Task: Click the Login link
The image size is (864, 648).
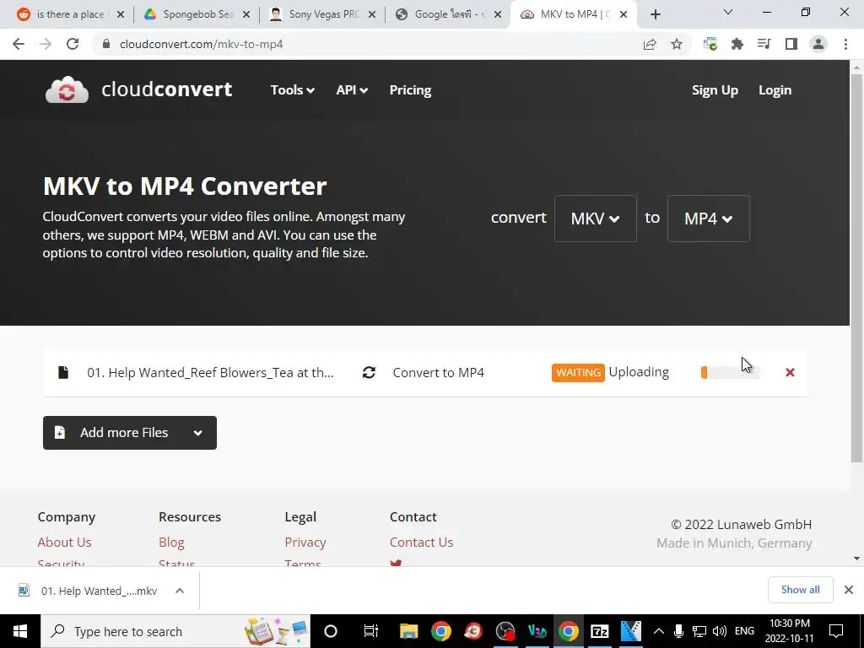Action: pos(775,89)
